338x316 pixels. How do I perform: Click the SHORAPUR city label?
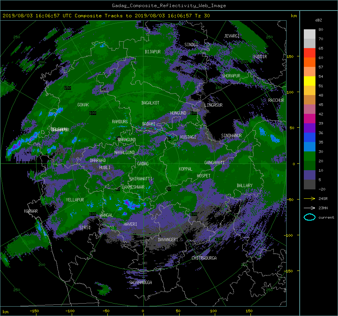click(231, 76)
